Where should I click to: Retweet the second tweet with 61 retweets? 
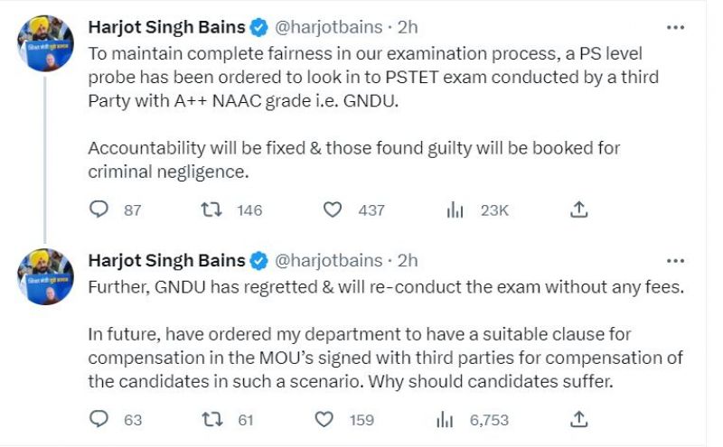(x=212, y=419)
